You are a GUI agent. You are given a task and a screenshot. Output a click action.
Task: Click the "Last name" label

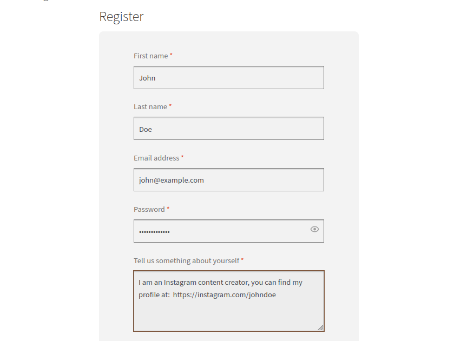coord(150,106)
